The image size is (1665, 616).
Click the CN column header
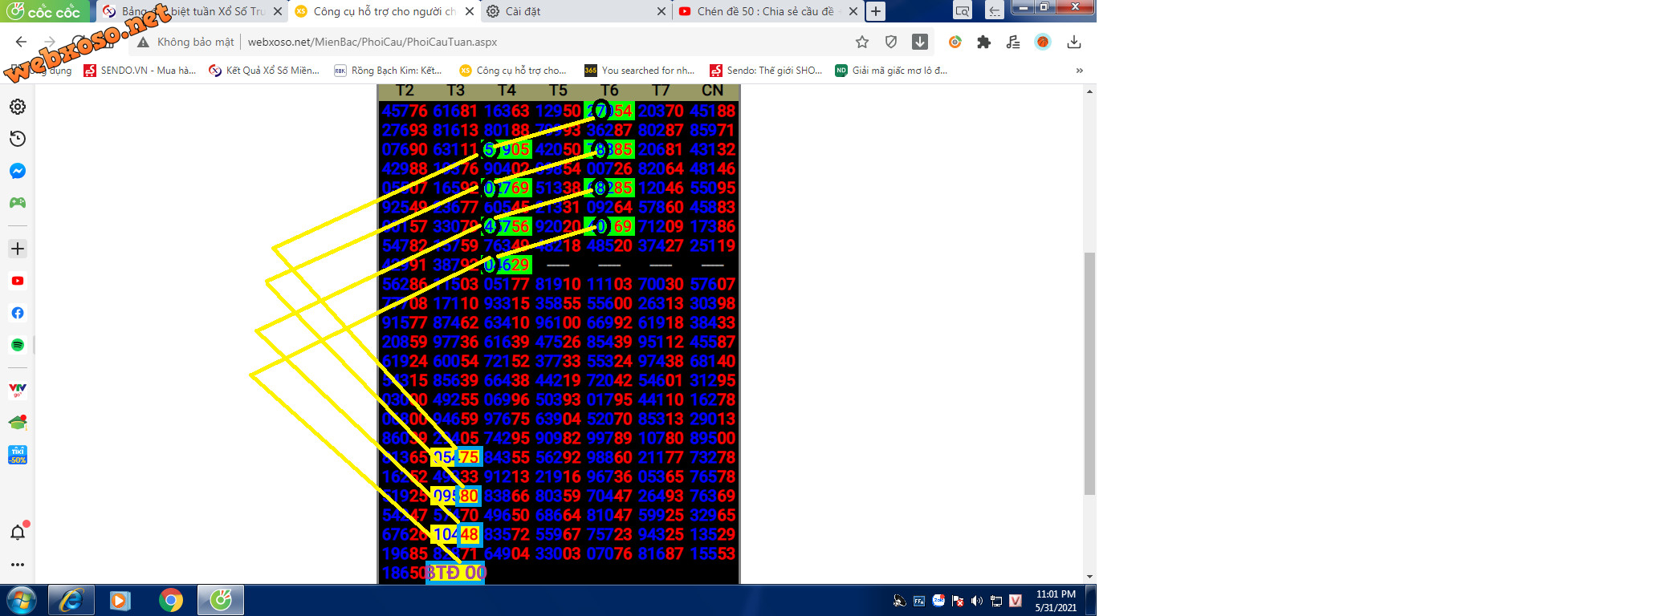(x=712, y=91)
